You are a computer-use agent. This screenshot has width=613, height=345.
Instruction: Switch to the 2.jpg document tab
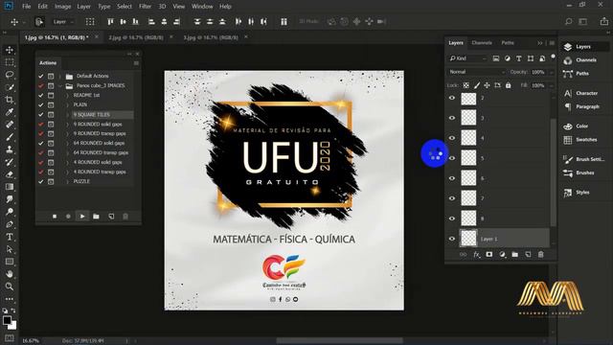pos(136,37)
